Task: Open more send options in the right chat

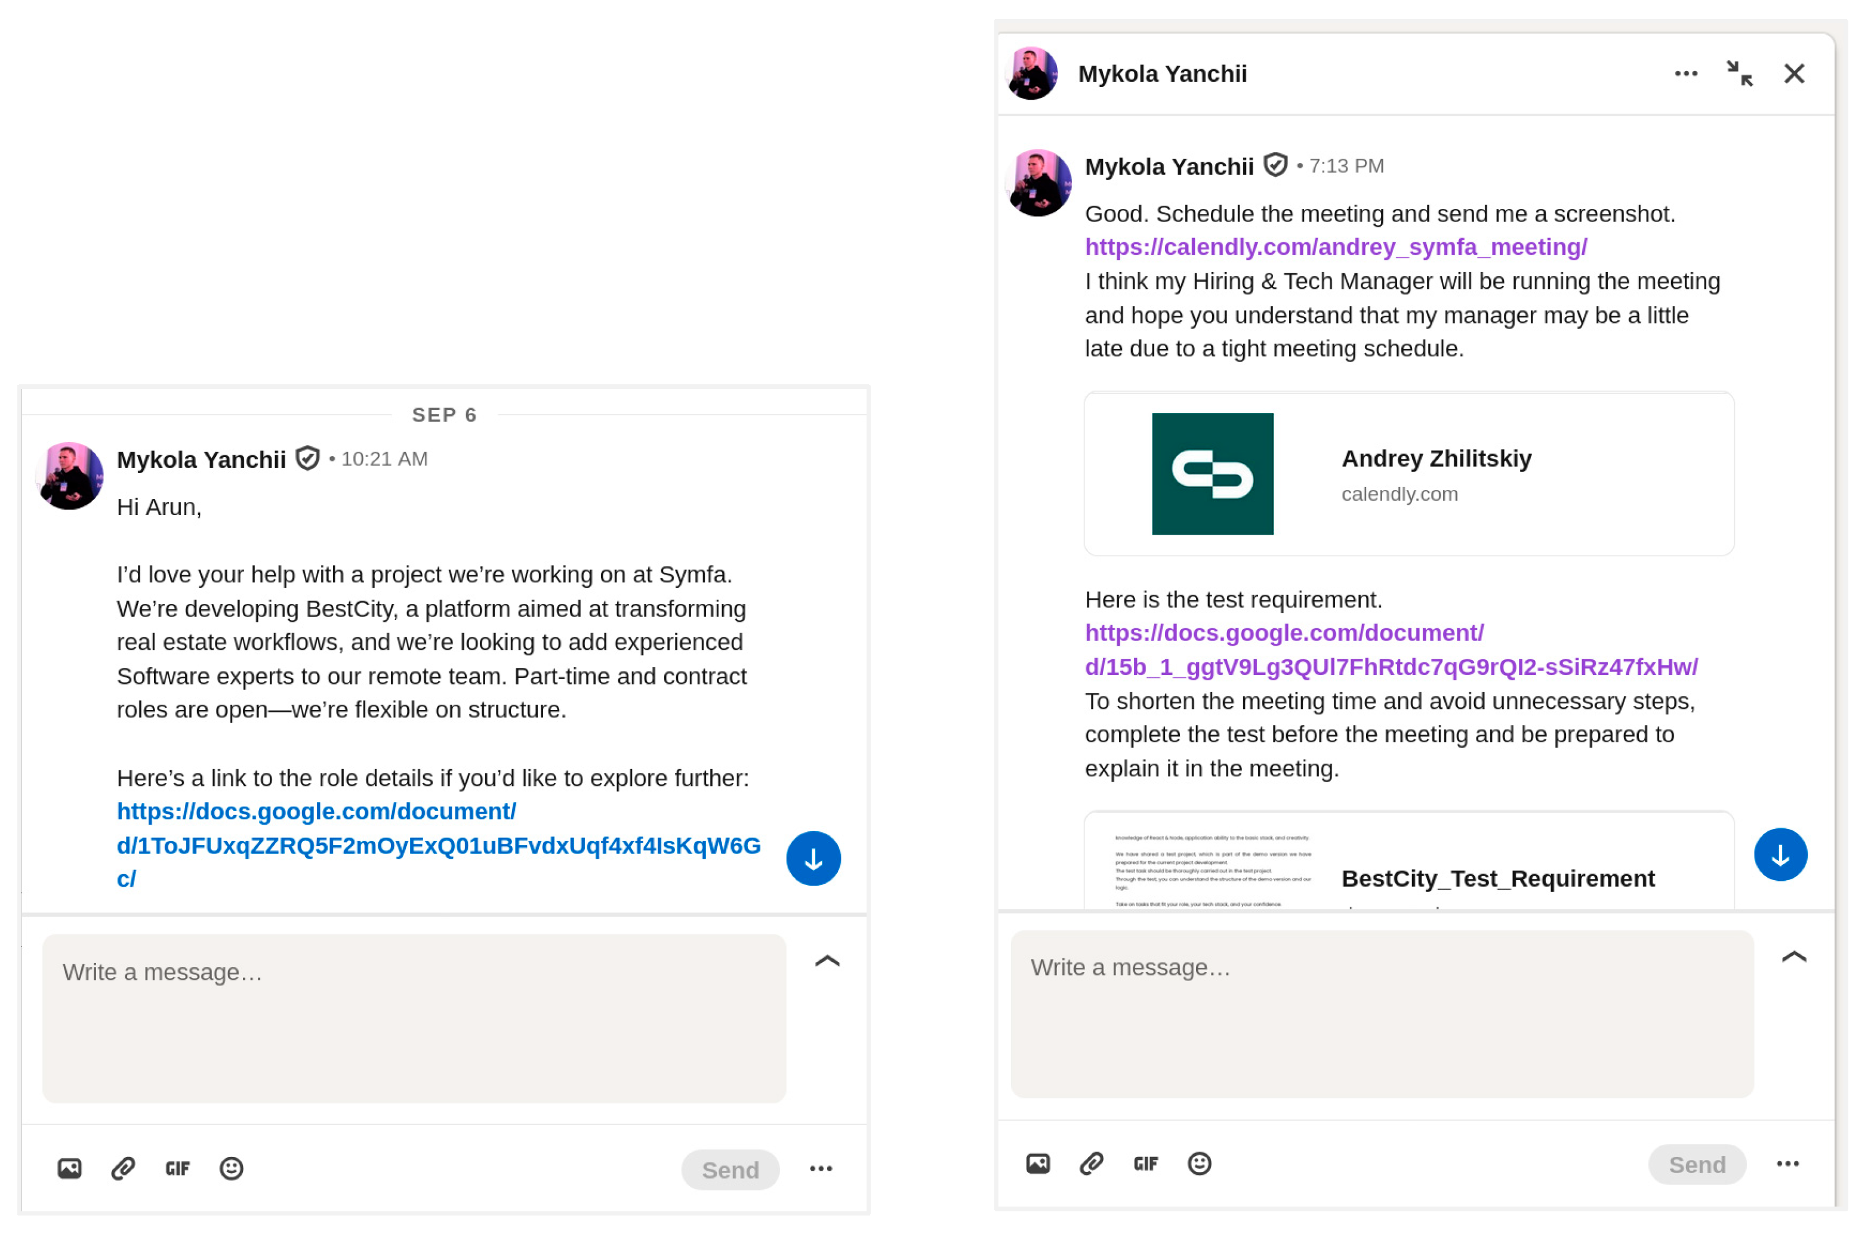Action: [1787, 1164]
